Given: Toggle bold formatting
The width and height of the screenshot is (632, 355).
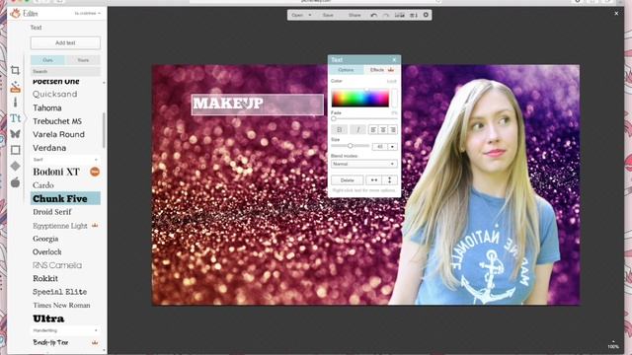Looking at the screenshot, I should coord(340,129).
